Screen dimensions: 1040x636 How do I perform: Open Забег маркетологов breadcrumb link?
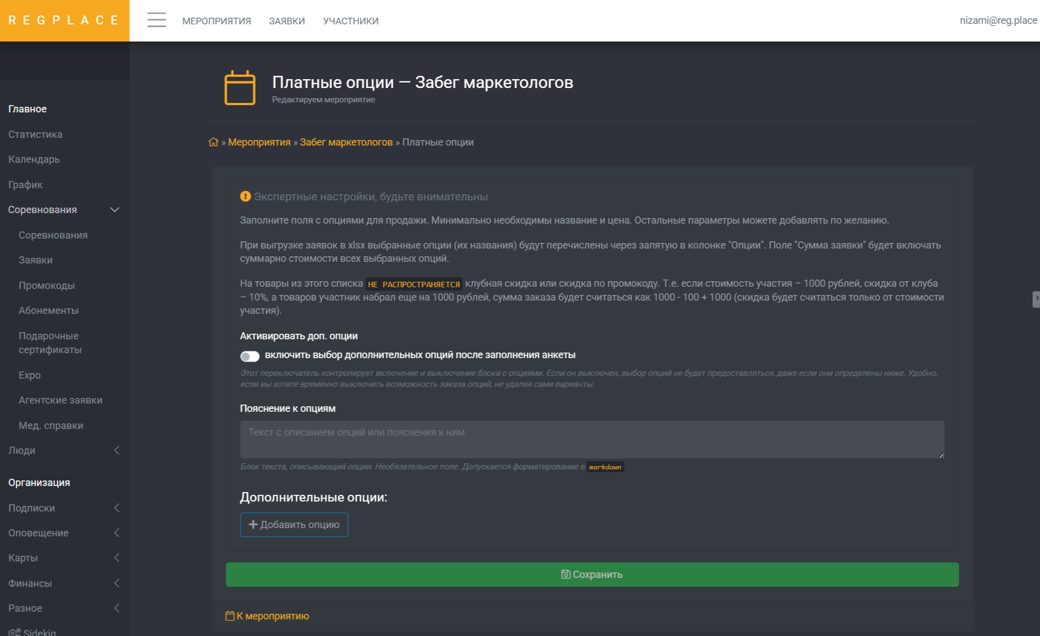346,142
